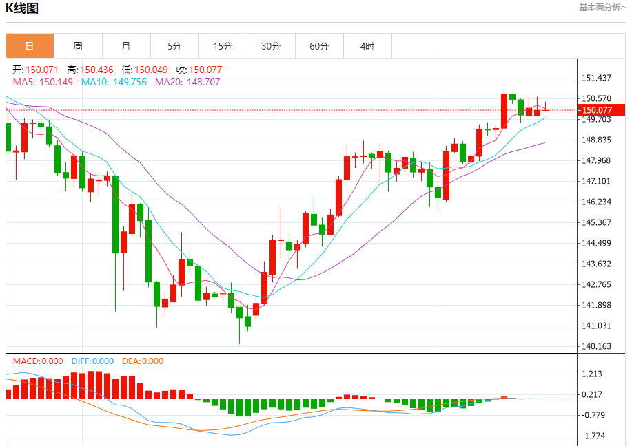Click the 1.213 MACD axis label

tap(592, 374)
